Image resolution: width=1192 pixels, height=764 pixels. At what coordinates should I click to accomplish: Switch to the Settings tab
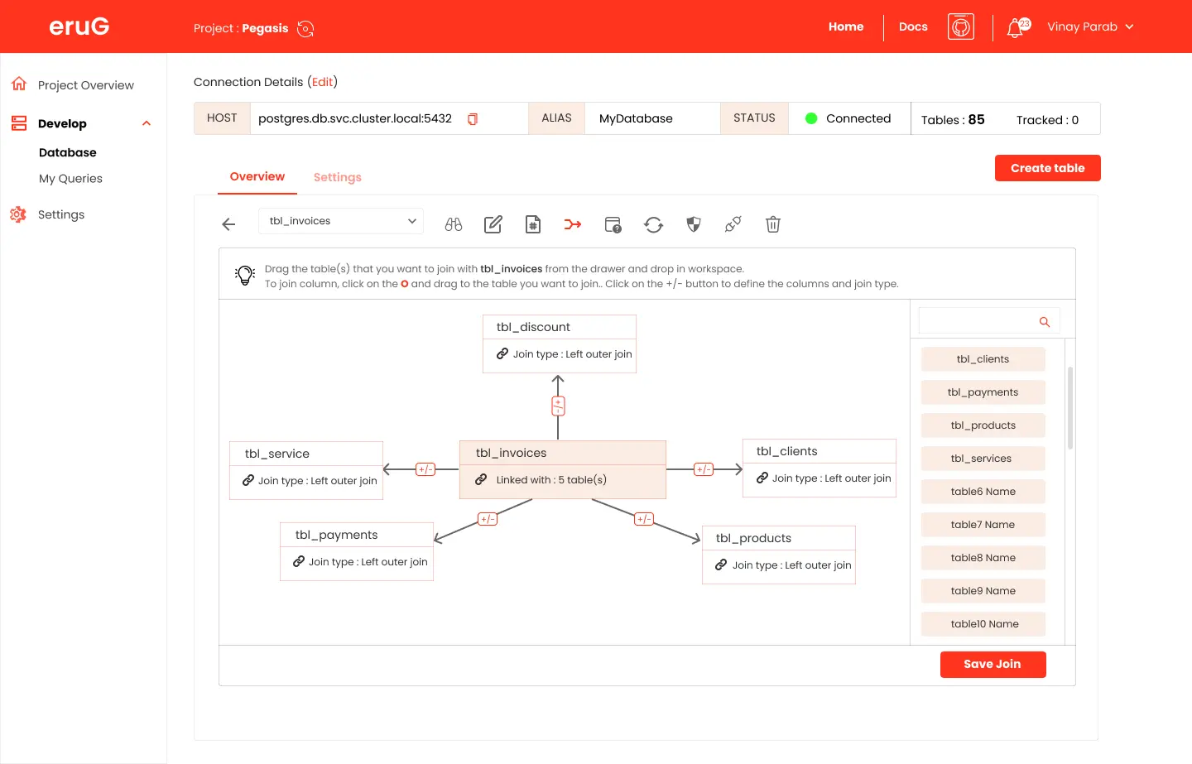click(337, 177)
